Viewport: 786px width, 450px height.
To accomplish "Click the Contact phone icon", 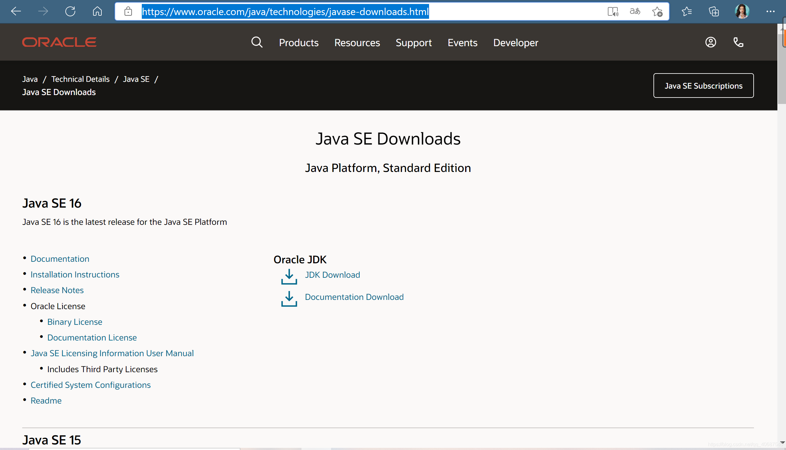I will pos(738,42).
